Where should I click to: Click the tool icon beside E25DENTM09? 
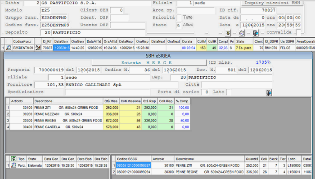pyautogui.click(x=38, y=48)
